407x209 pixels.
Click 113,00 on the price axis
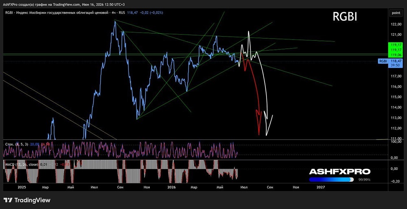[396, 118]
